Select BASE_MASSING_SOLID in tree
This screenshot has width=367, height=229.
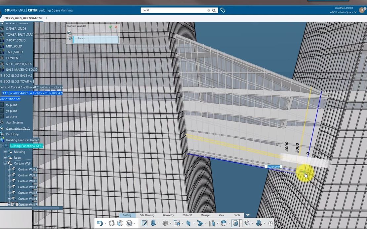tap(22, 70)
